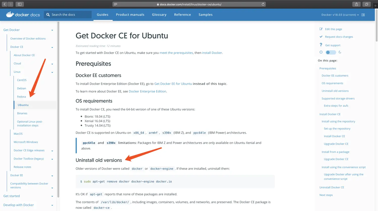Click the left sidebar scrollbar

click(58, 109)
